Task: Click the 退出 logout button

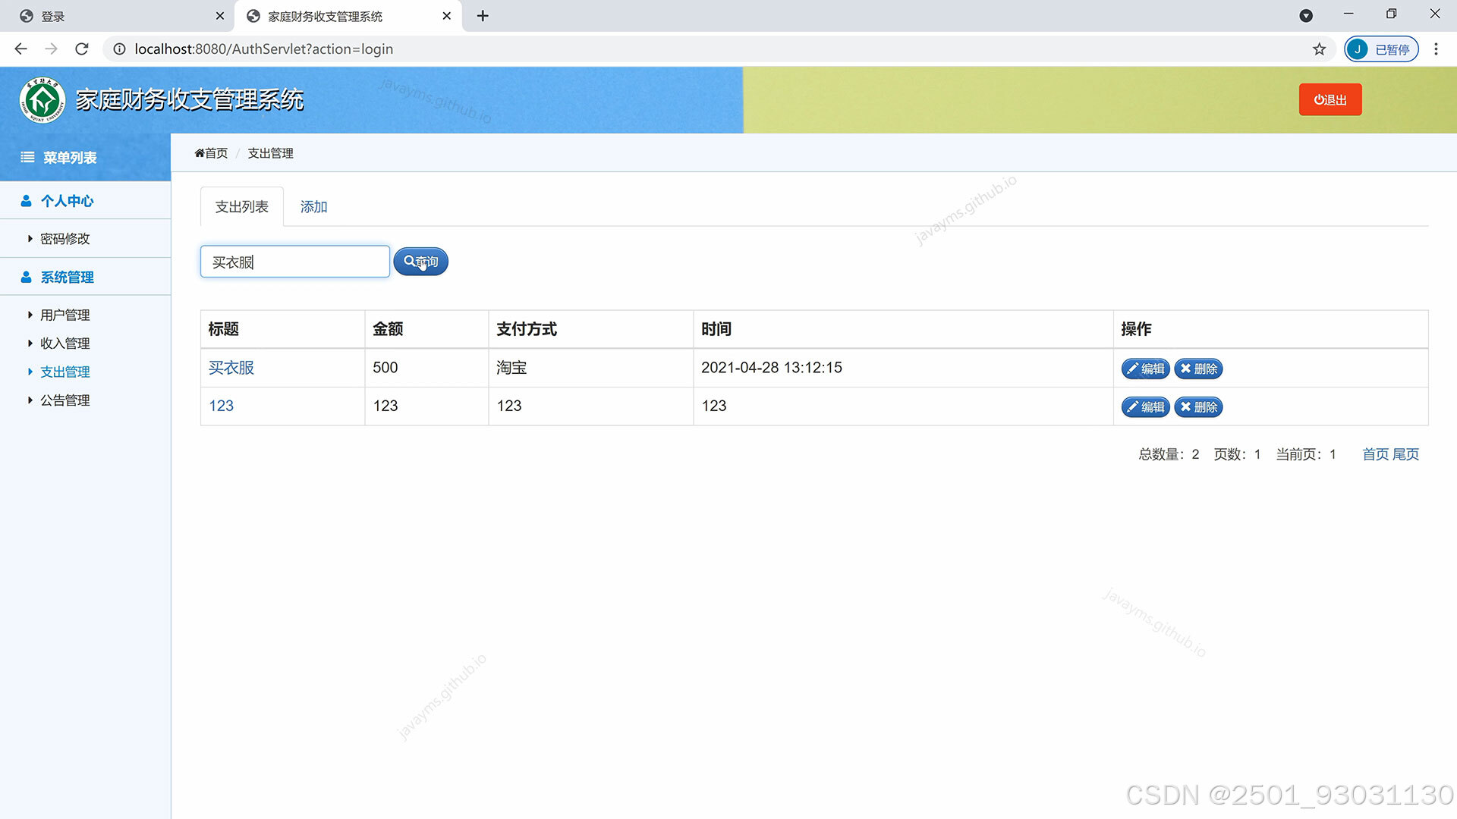Action: pos(1330,99)
